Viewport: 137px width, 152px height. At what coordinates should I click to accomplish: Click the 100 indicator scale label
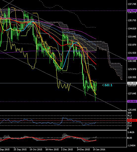(x=129, y=113)
